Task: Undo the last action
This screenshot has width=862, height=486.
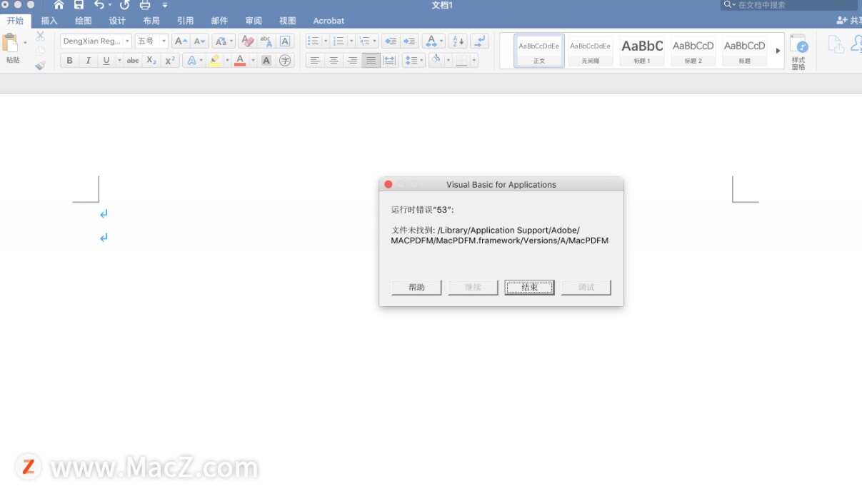Action: tap(99, 5)
